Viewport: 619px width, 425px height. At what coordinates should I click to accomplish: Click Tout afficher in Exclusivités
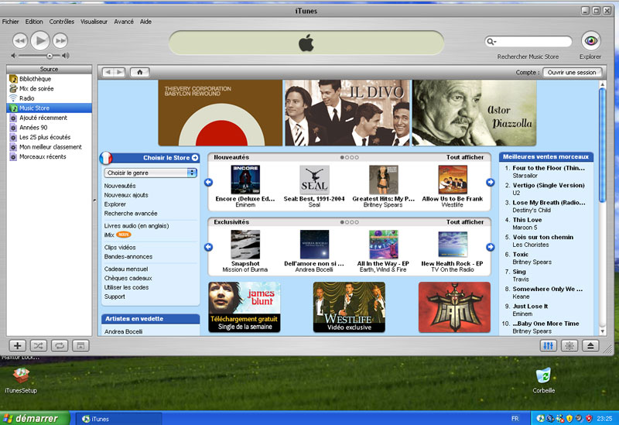[x=465, y=222]
